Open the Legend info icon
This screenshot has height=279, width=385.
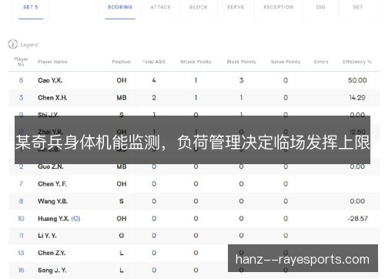coord(12,44)
